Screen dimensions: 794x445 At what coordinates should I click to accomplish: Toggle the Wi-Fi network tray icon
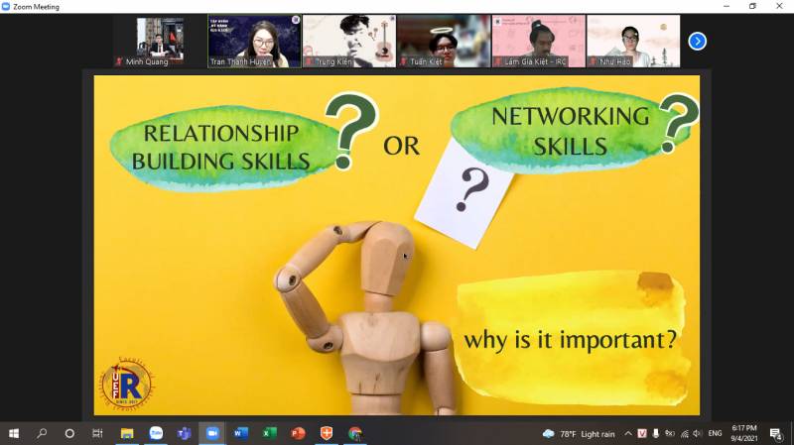click(684, 433)
